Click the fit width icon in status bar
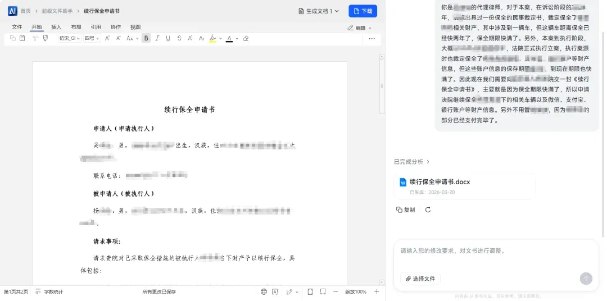 (x=323, y=291)
